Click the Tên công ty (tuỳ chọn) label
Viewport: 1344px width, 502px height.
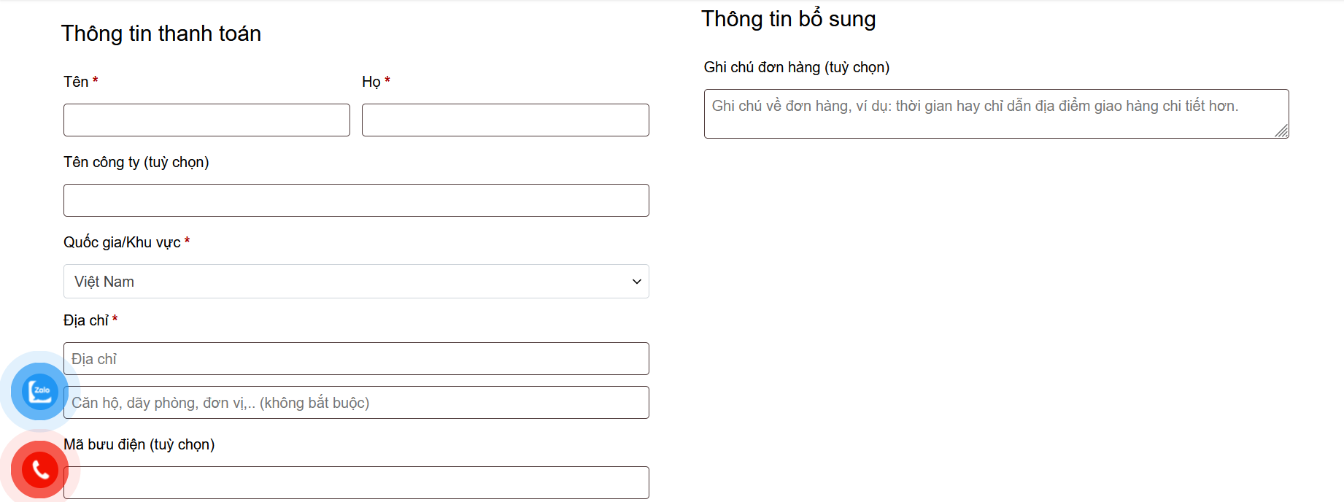click(x=136, y=162)
